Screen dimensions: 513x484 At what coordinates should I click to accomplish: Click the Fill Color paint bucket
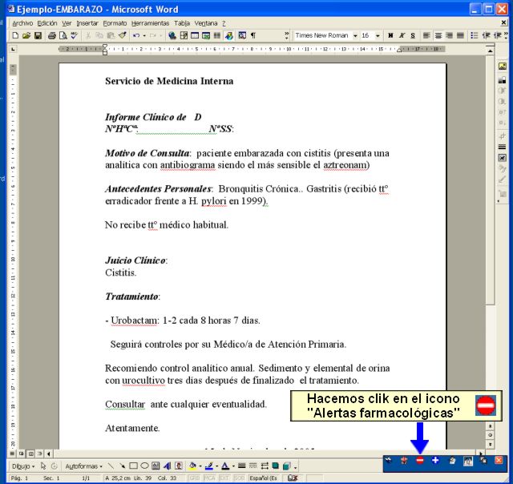[192, 466]
